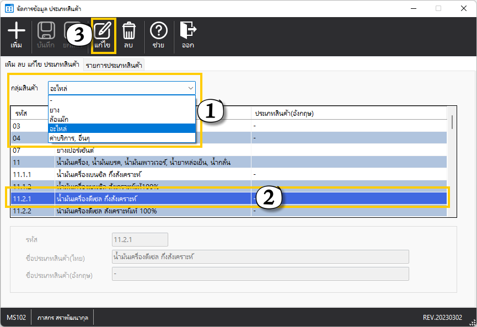
Task: Switch to รายการประเภทสินค้า tab
Action: coord(113,65)
